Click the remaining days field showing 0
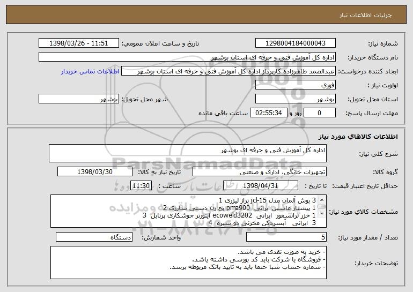Viewport: 413px width, 292px height. pyautogui.click(x=320, y=113)
